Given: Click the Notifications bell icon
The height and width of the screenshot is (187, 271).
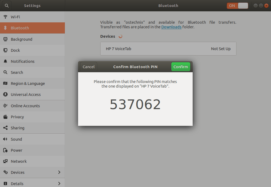Looking at the screenshot, I should coord(5,61).
